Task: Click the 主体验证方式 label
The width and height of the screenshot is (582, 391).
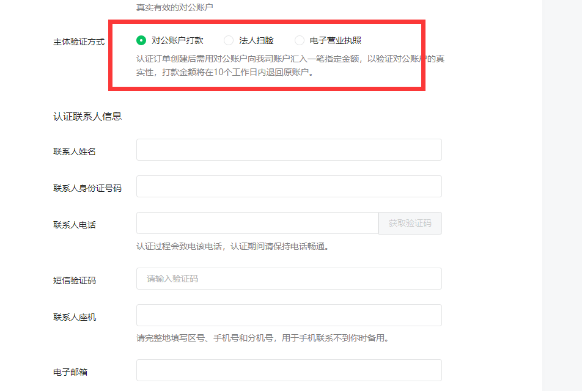Action: pyautogui.click(x=79, y=42)
